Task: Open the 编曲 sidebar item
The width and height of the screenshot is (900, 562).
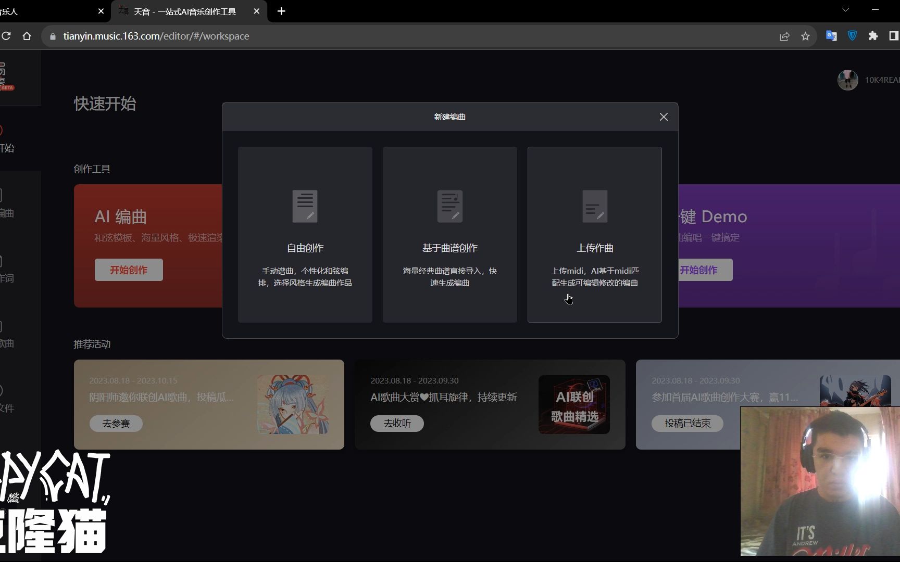Action: click(x=7, y=204)
